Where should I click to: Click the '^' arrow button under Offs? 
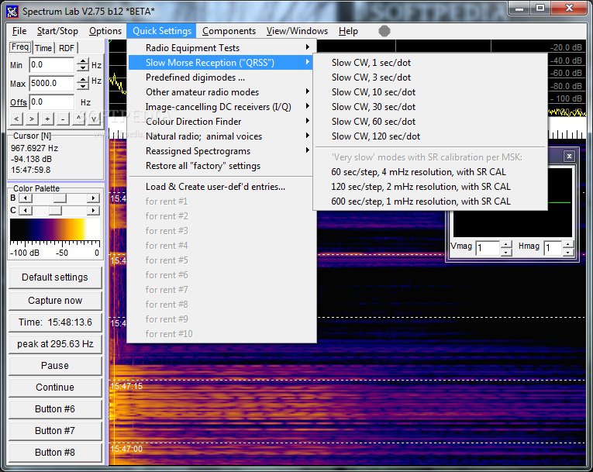[x=78, y=119]
